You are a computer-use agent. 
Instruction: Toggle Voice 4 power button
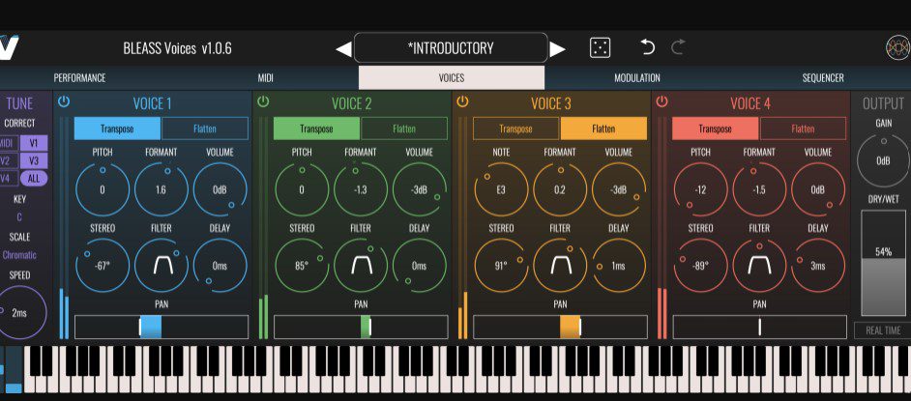[x=661, y=101]
